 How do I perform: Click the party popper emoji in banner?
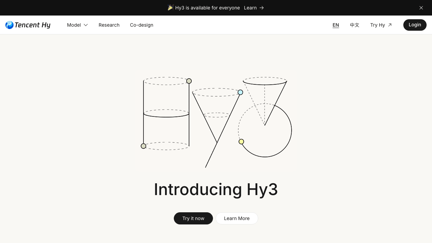(171, 7)
